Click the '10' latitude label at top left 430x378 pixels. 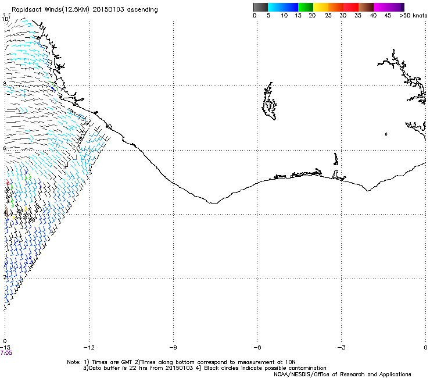(5, 19)
